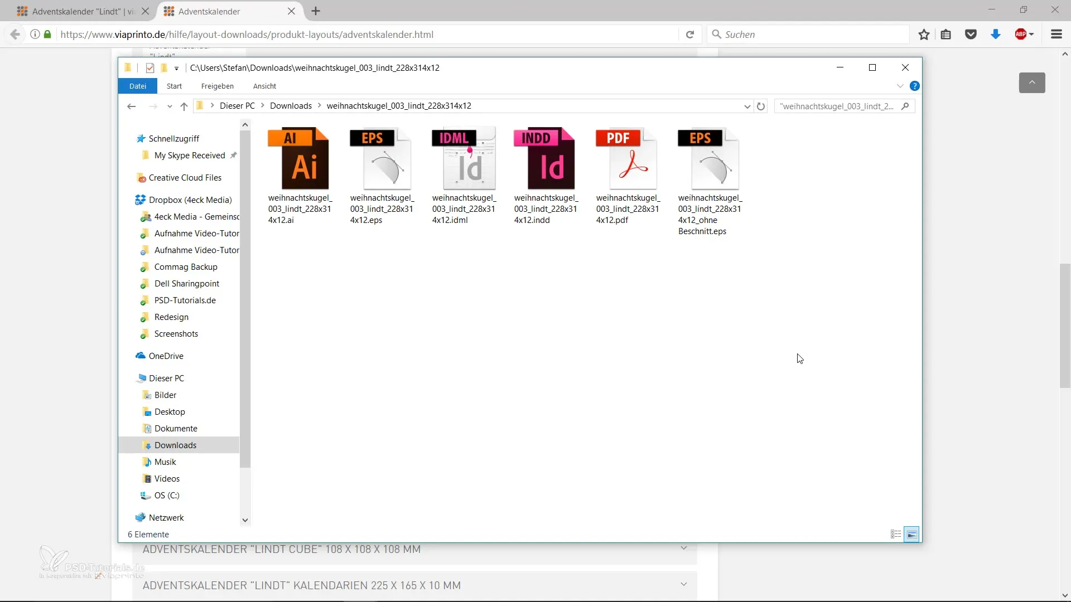The image size is (1071, 602).
Task: Open Dokumente under Dieser PC
Action: pyautogui.click(x=176, y=428)
